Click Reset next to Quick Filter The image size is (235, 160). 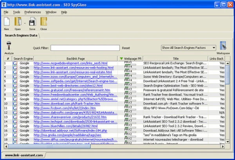coord(126,48)
